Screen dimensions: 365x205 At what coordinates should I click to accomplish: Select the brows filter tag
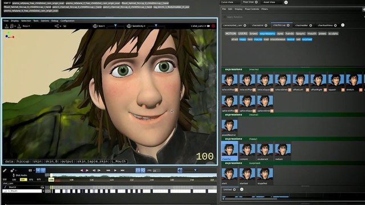click(x=253, y=34)
